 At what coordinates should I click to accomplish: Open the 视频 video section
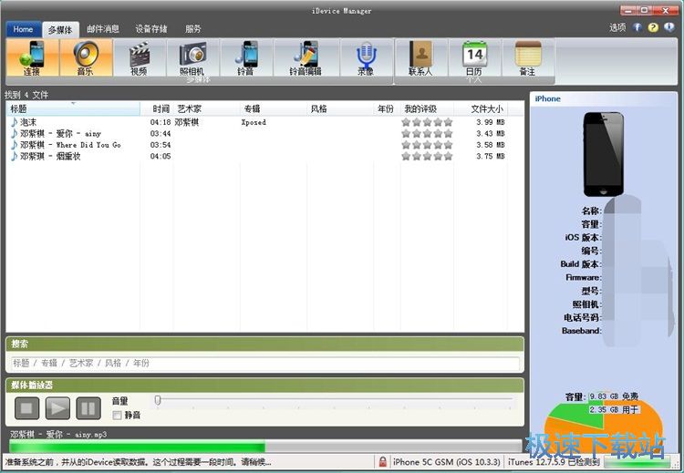139,57
